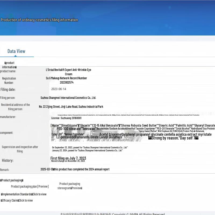Click the September 23, 2023 inspection entry
Viewport: 215px width, 215px height.
pyautogui.click(x=90, y=147)
